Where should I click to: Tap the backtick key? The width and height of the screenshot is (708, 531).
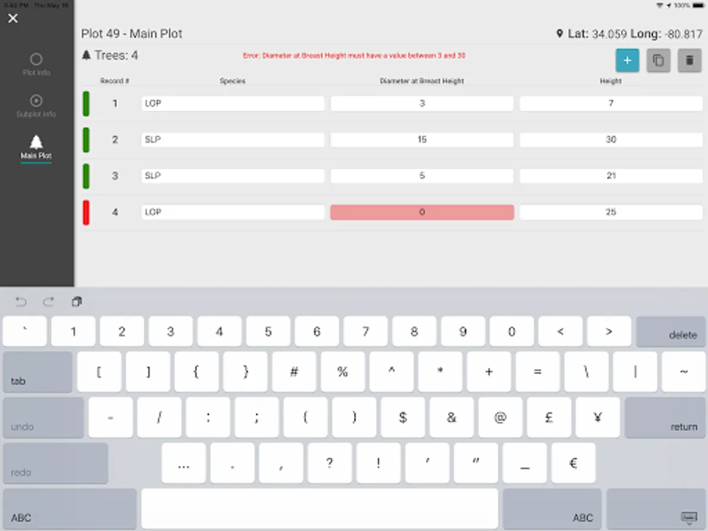(x=25, y=332)
